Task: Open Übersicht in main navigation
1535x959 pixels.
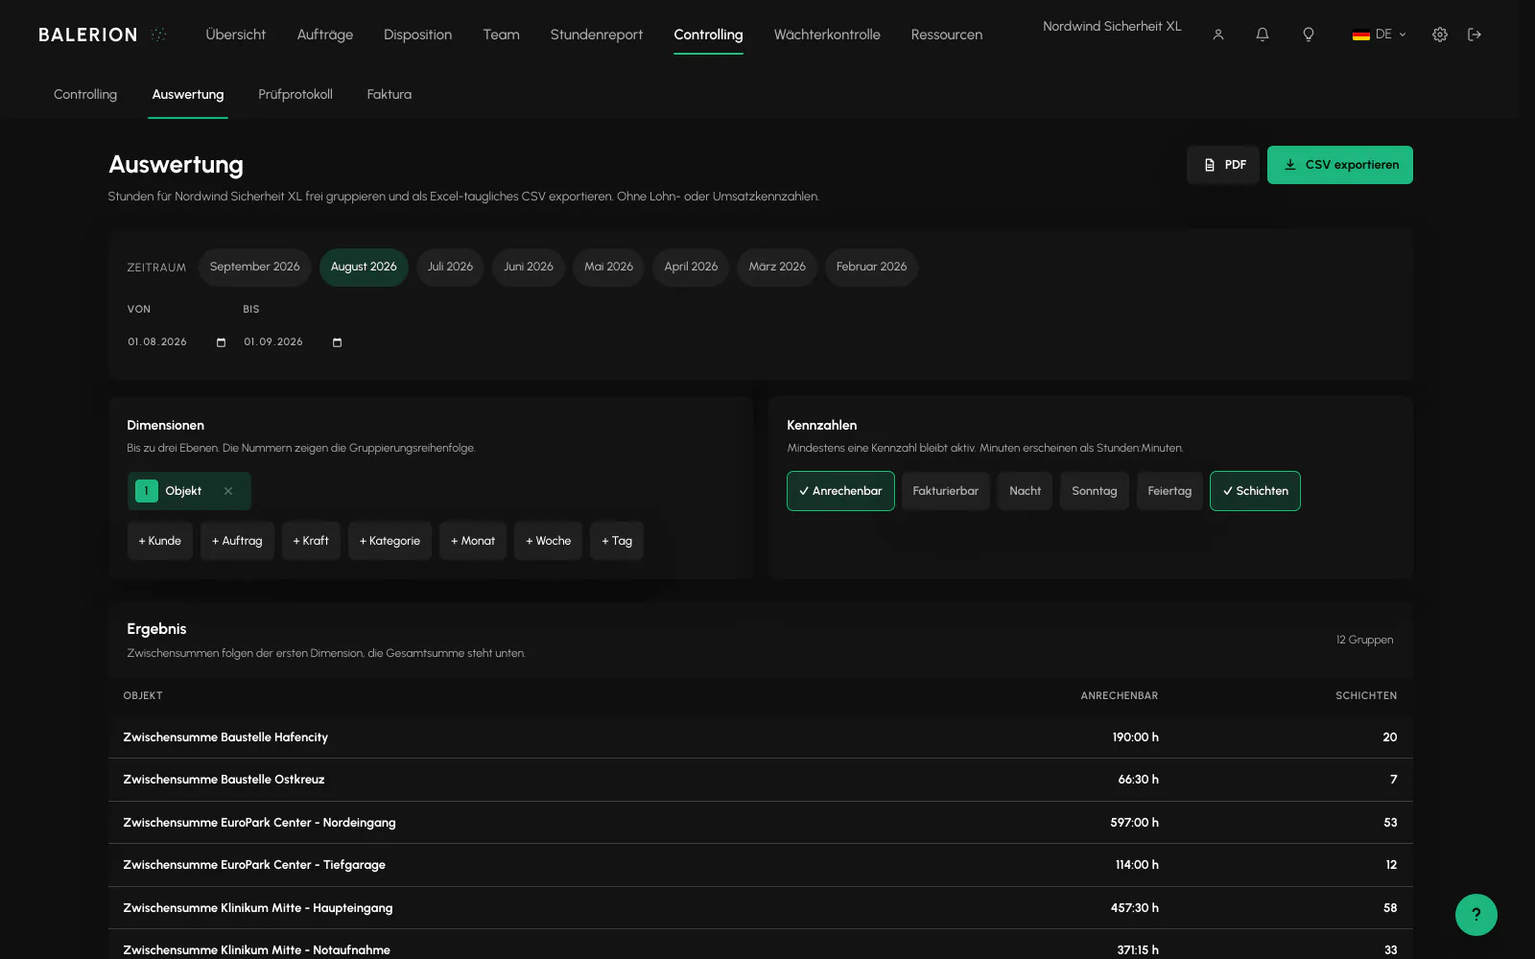Action: pyautogui.click(x=236, y=35)
